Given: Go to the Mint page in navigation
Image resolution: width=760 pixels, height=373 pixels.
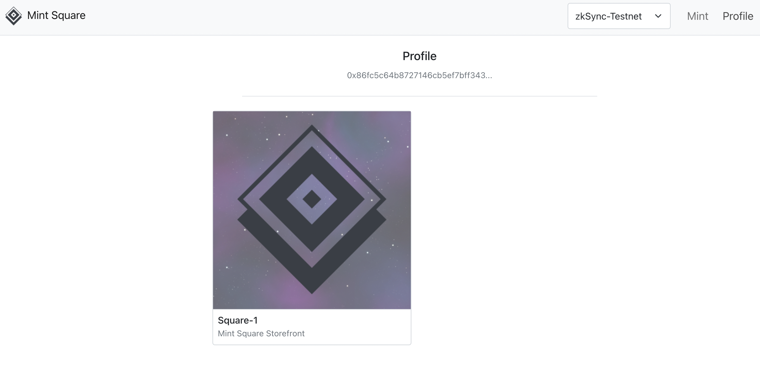Looking at the screenshot, I should [x=697, y=16].
